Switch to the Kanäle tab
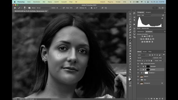The width and height of the screenshot is (178, 100). [x=145, y=52]
